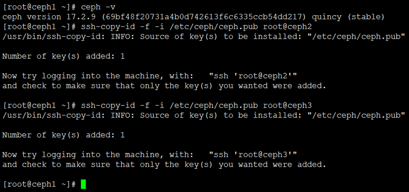
Task: Click the second 'Now try logging into the machine' line
Action: (x=96, y=155)
